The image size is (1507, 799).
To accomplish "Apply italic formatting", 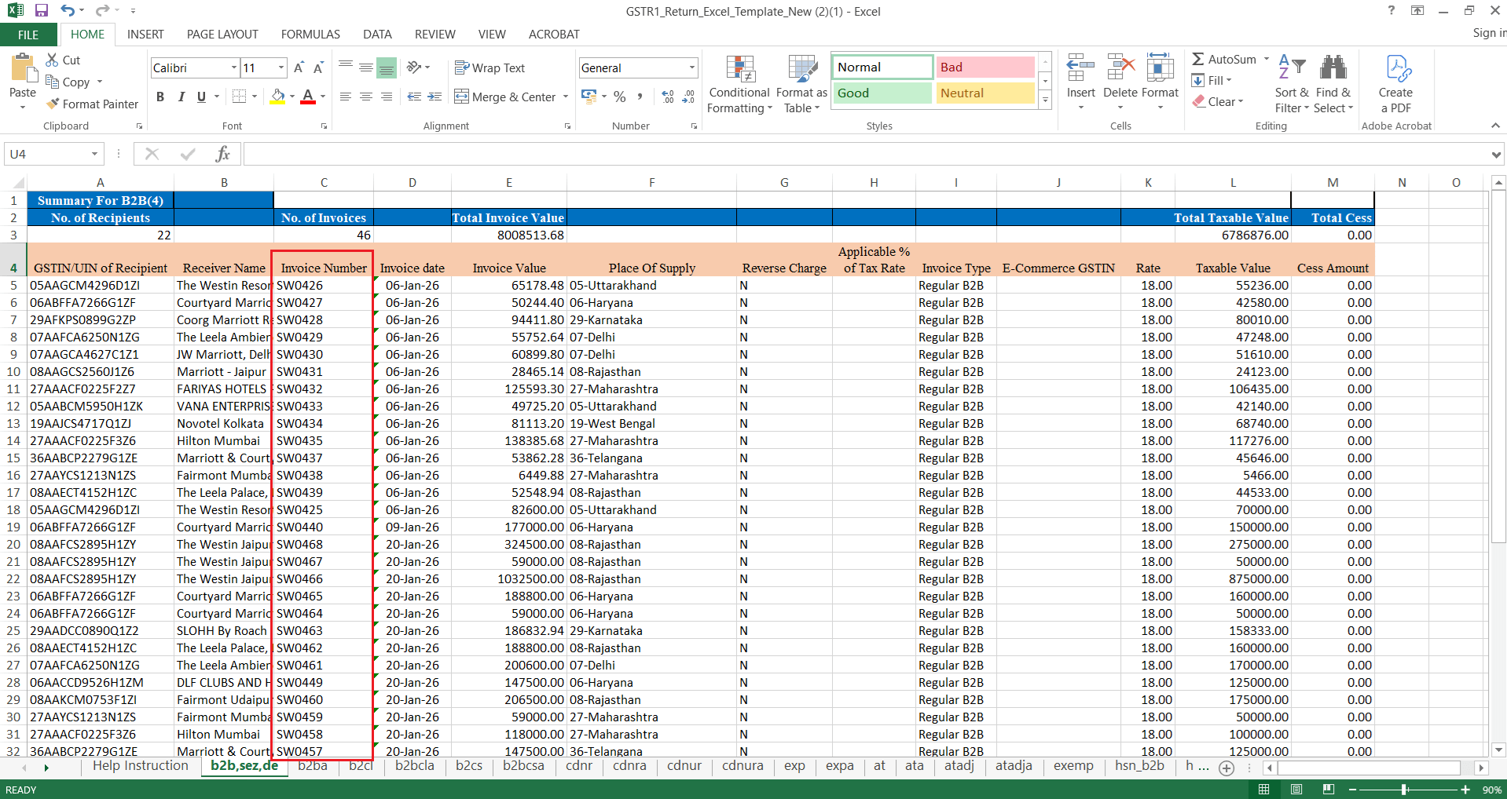I will 181,97.
